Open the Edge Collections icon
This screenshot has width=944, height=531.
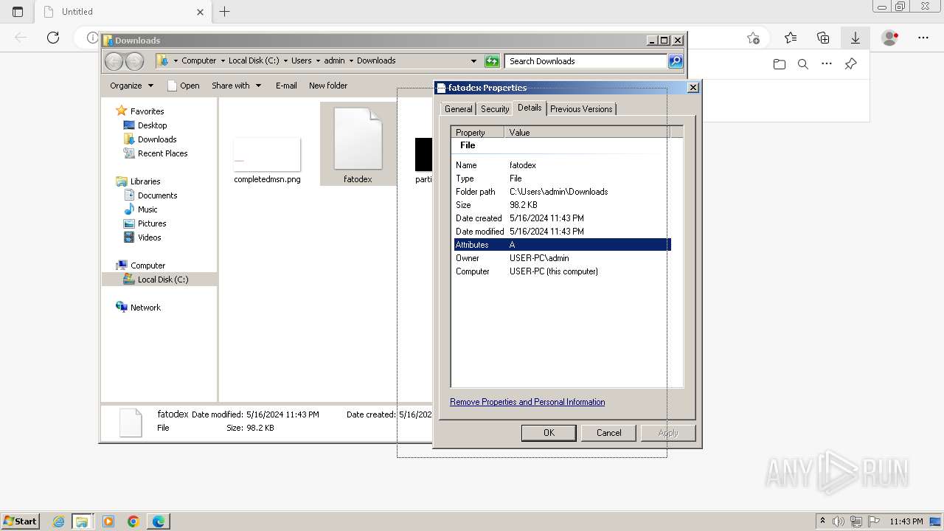click(x=823, y=38)
